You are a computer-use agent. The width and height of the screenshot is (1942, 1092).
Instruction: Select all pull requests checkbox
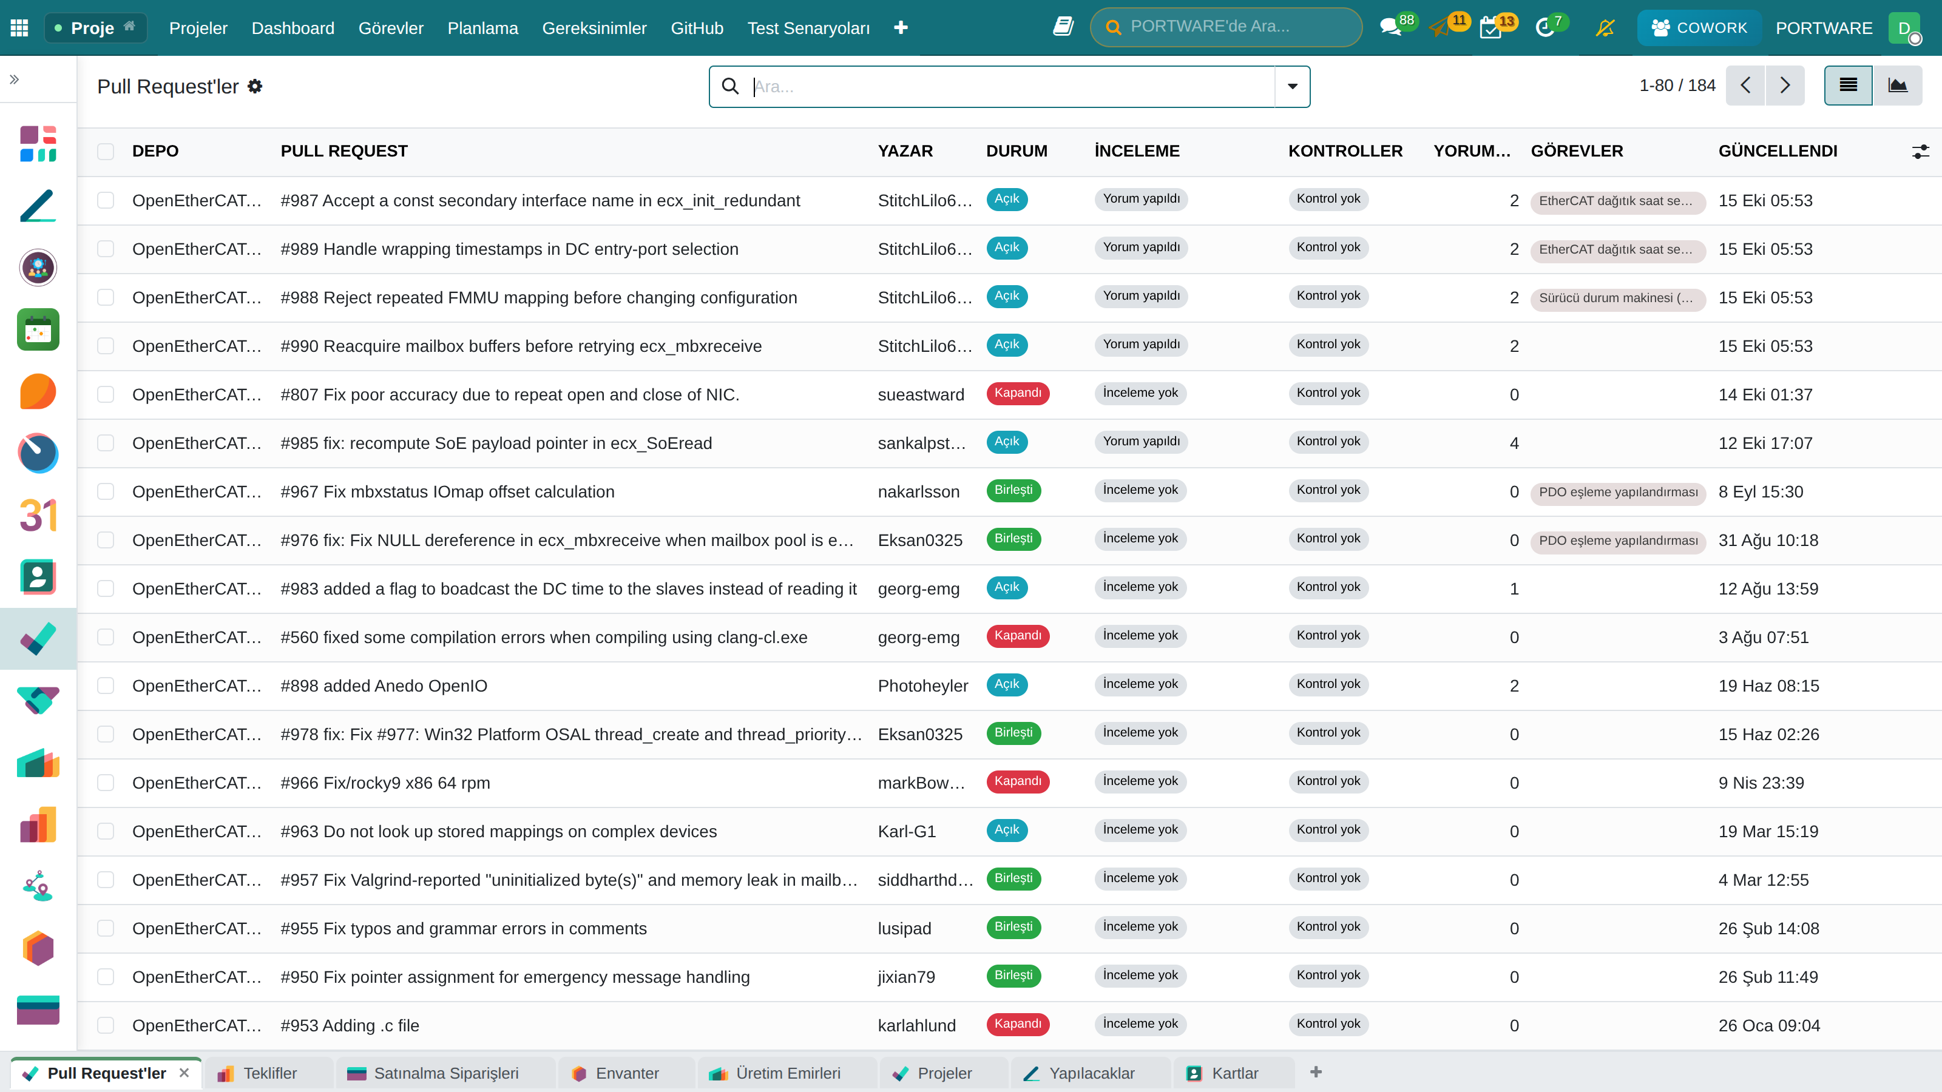(106, 152)
